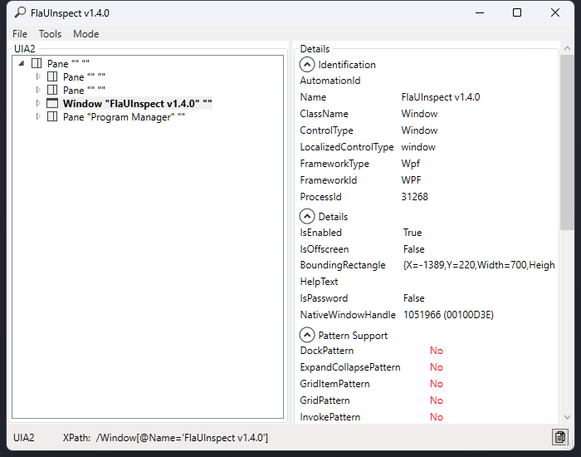581x457 pixels.
Task: Open the Mode menu
Action: click(x=86, y=34)
